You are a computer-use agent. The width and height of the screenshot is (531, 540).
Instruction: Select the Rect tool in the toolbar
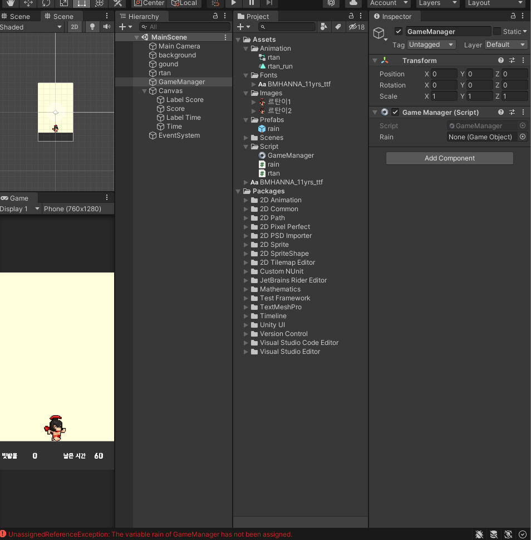click(81, 3)
